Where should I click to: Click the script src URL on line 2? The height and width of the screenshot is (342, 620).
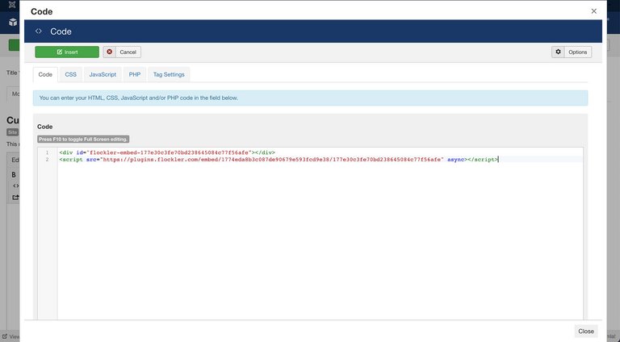tap(271, 160)
